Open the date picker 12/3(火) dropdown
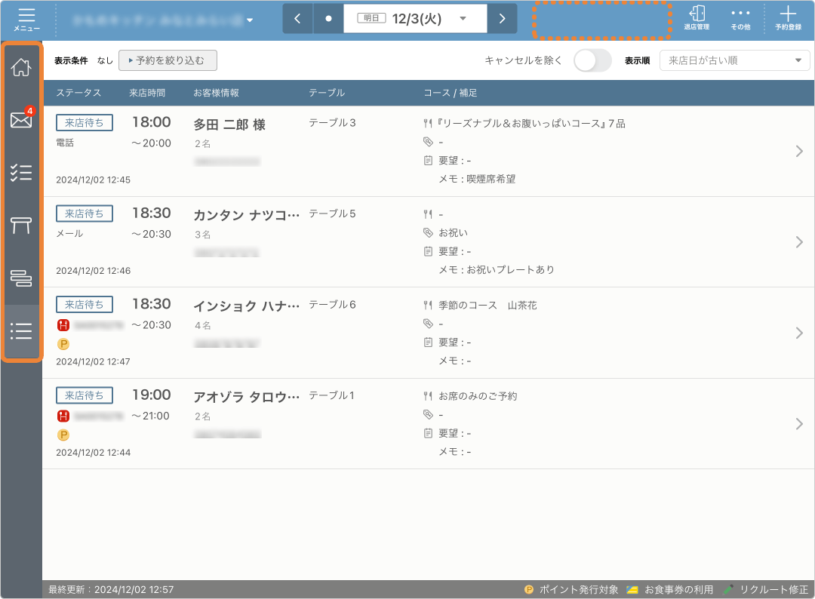Screen dimensions: 815x599 pyautogui.click(x=415, y=19)
